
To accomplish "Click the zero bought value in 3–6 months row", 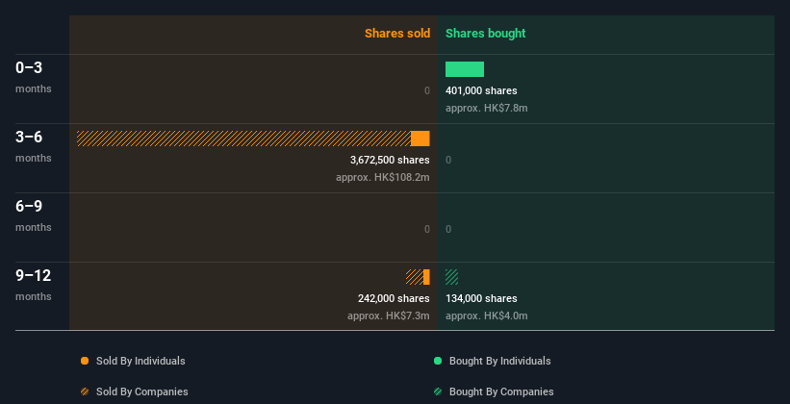I will pyautogui.click(x=448, y=160).
